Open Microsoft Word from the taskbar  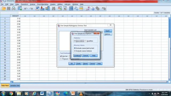click(42, 94)
